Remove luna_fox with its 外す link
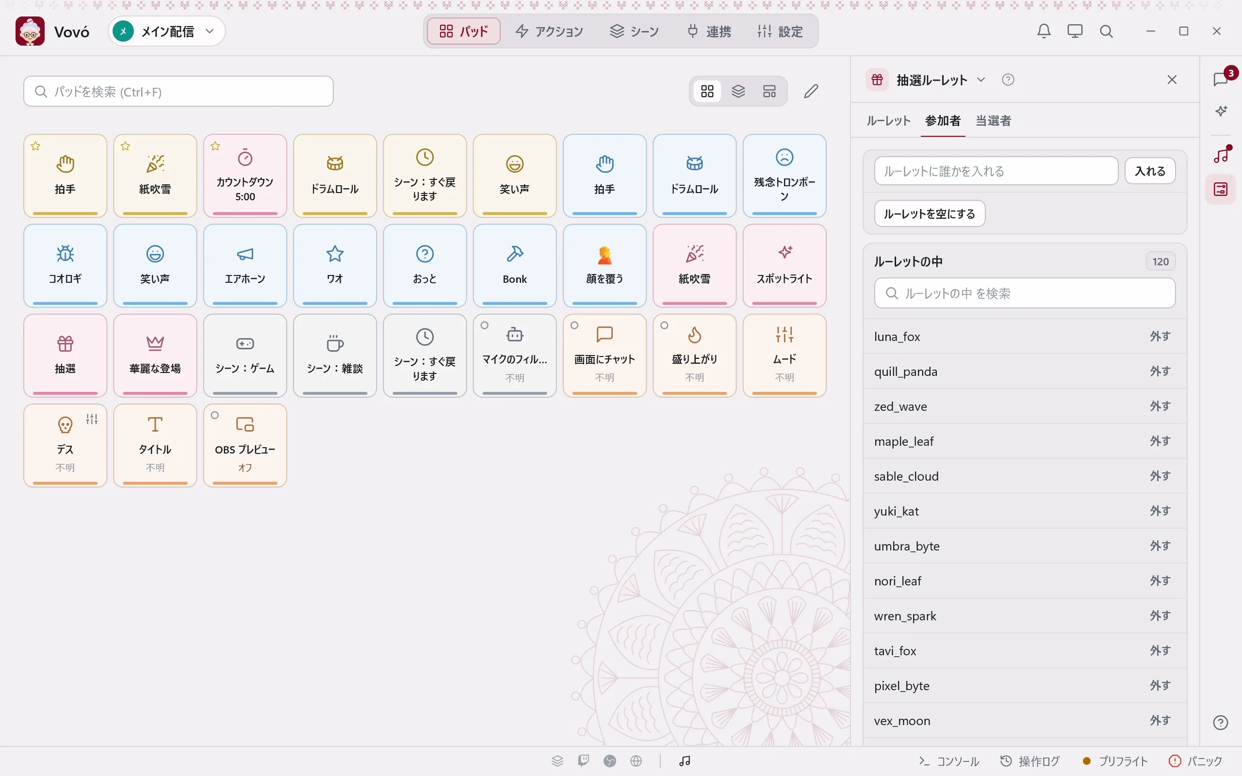 tap(1160, 336)
